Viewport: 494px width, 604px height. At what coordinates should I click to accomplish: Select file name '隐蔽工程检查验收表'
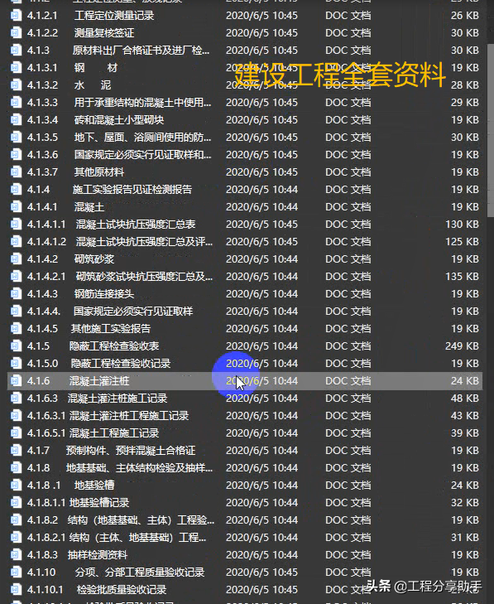click(x=114, y=346)
